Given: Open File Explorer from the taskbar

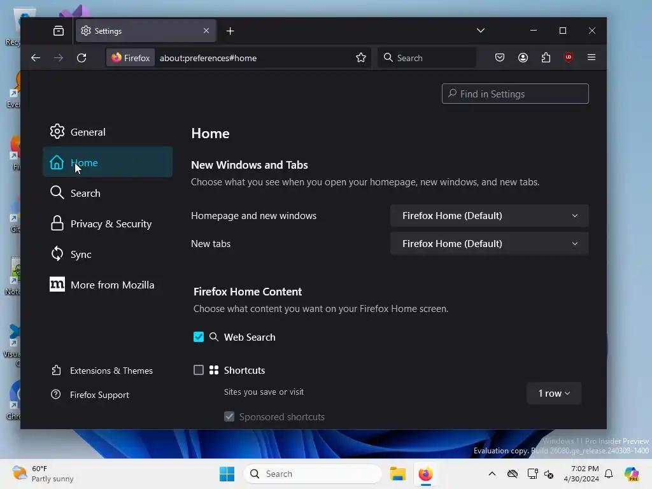Looking at the screenshot, I should point(397,474).
